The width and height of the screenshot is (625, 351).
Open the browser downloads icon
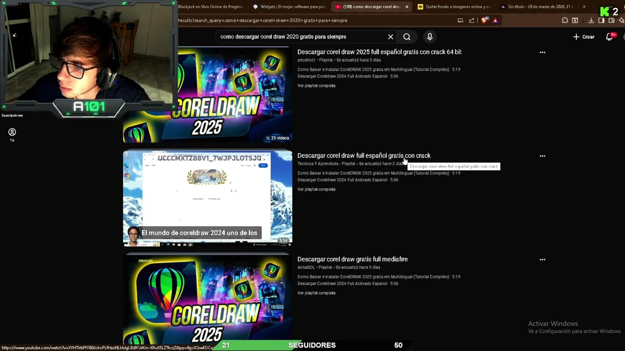591,20
